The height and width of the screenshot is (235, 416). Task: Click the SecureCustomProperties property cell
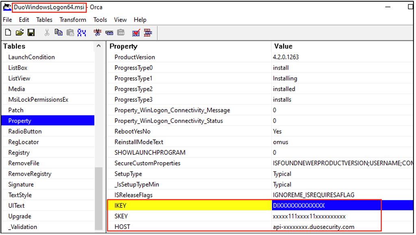pyautogui.click(x=189, y=163)
